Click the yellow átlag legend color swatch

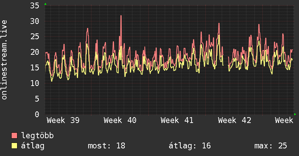pyautogui.click(x=14, y=146)
